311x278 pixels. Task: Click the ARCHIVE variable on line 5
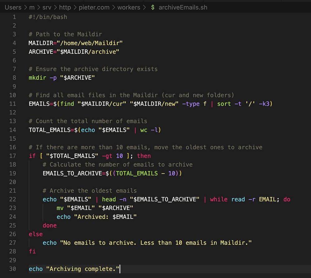click(41, 52)
